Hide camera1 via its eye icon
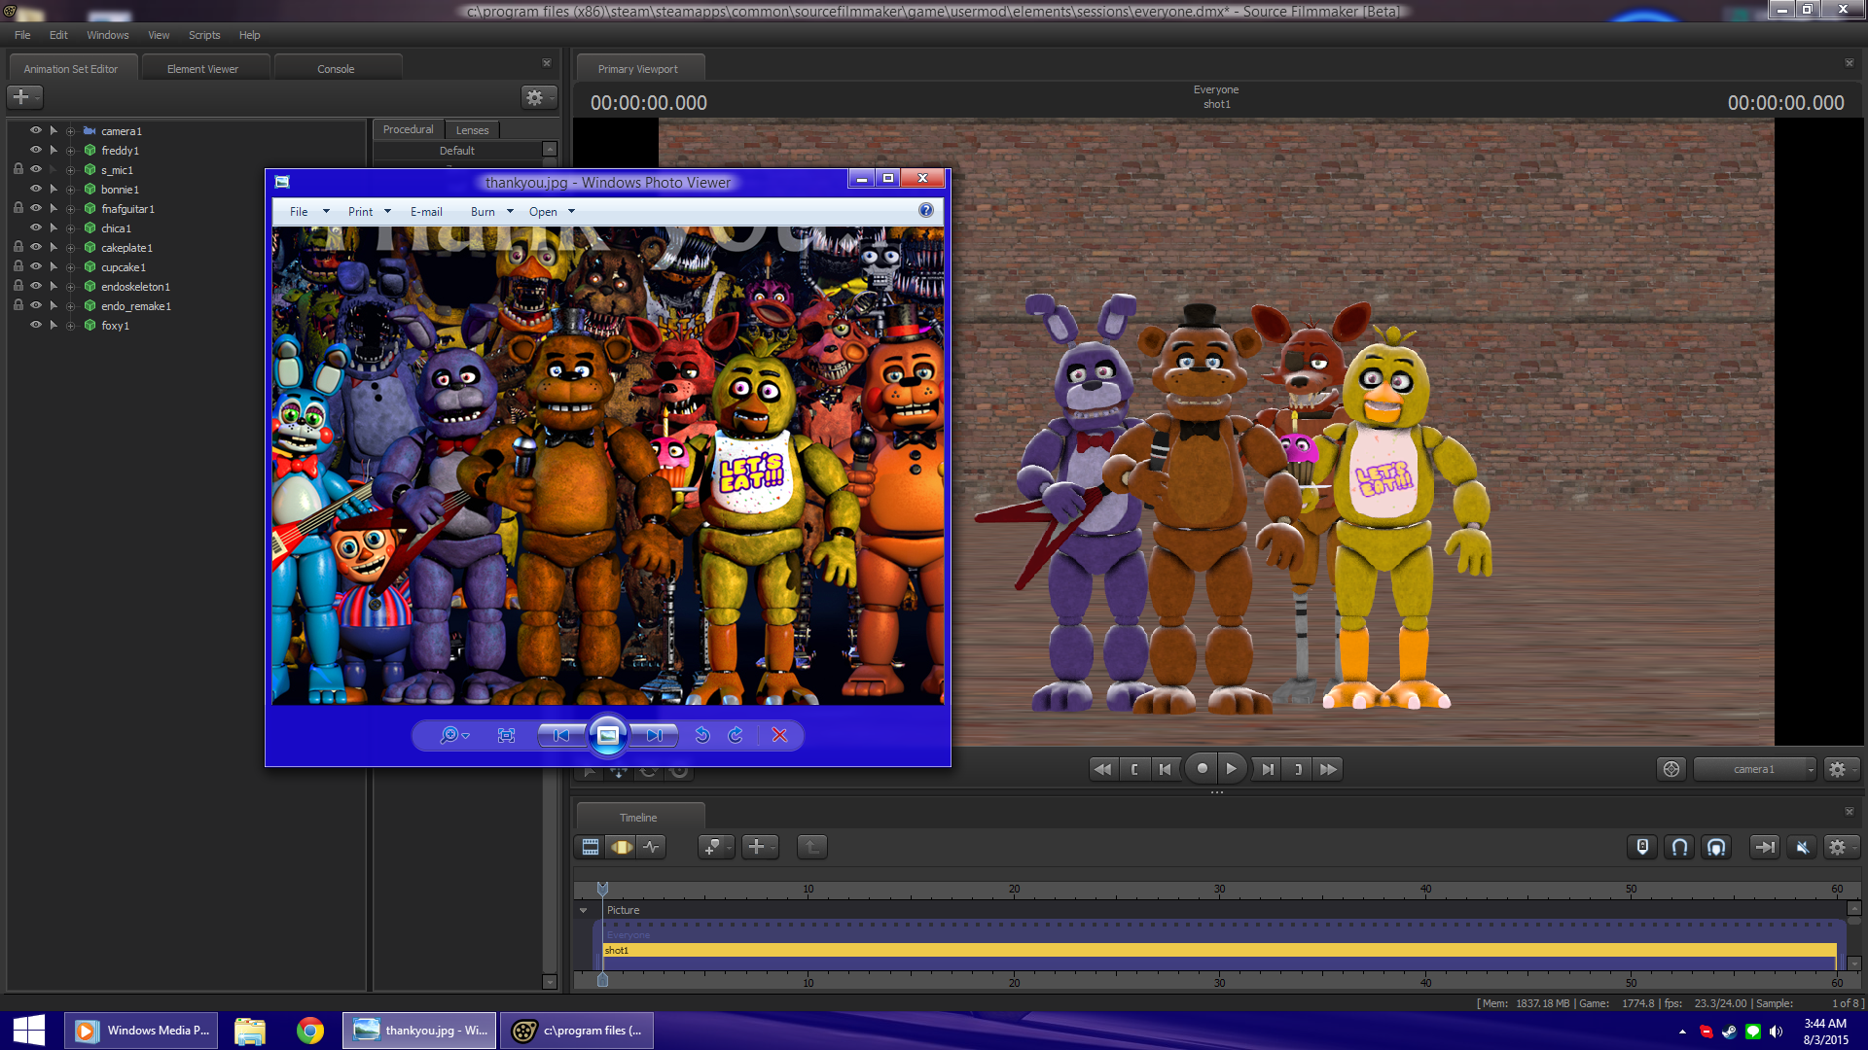 click(36, 130)
